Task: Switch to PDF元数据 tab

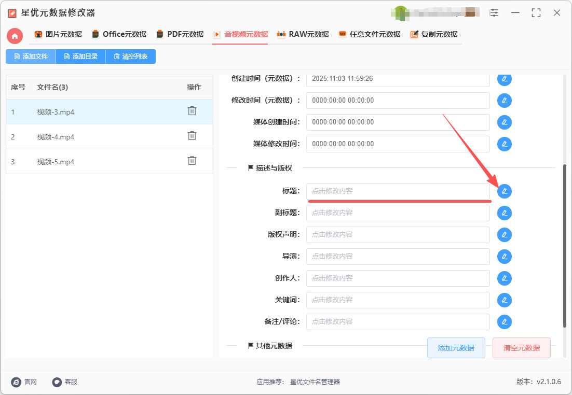Action: pos(180,34)
